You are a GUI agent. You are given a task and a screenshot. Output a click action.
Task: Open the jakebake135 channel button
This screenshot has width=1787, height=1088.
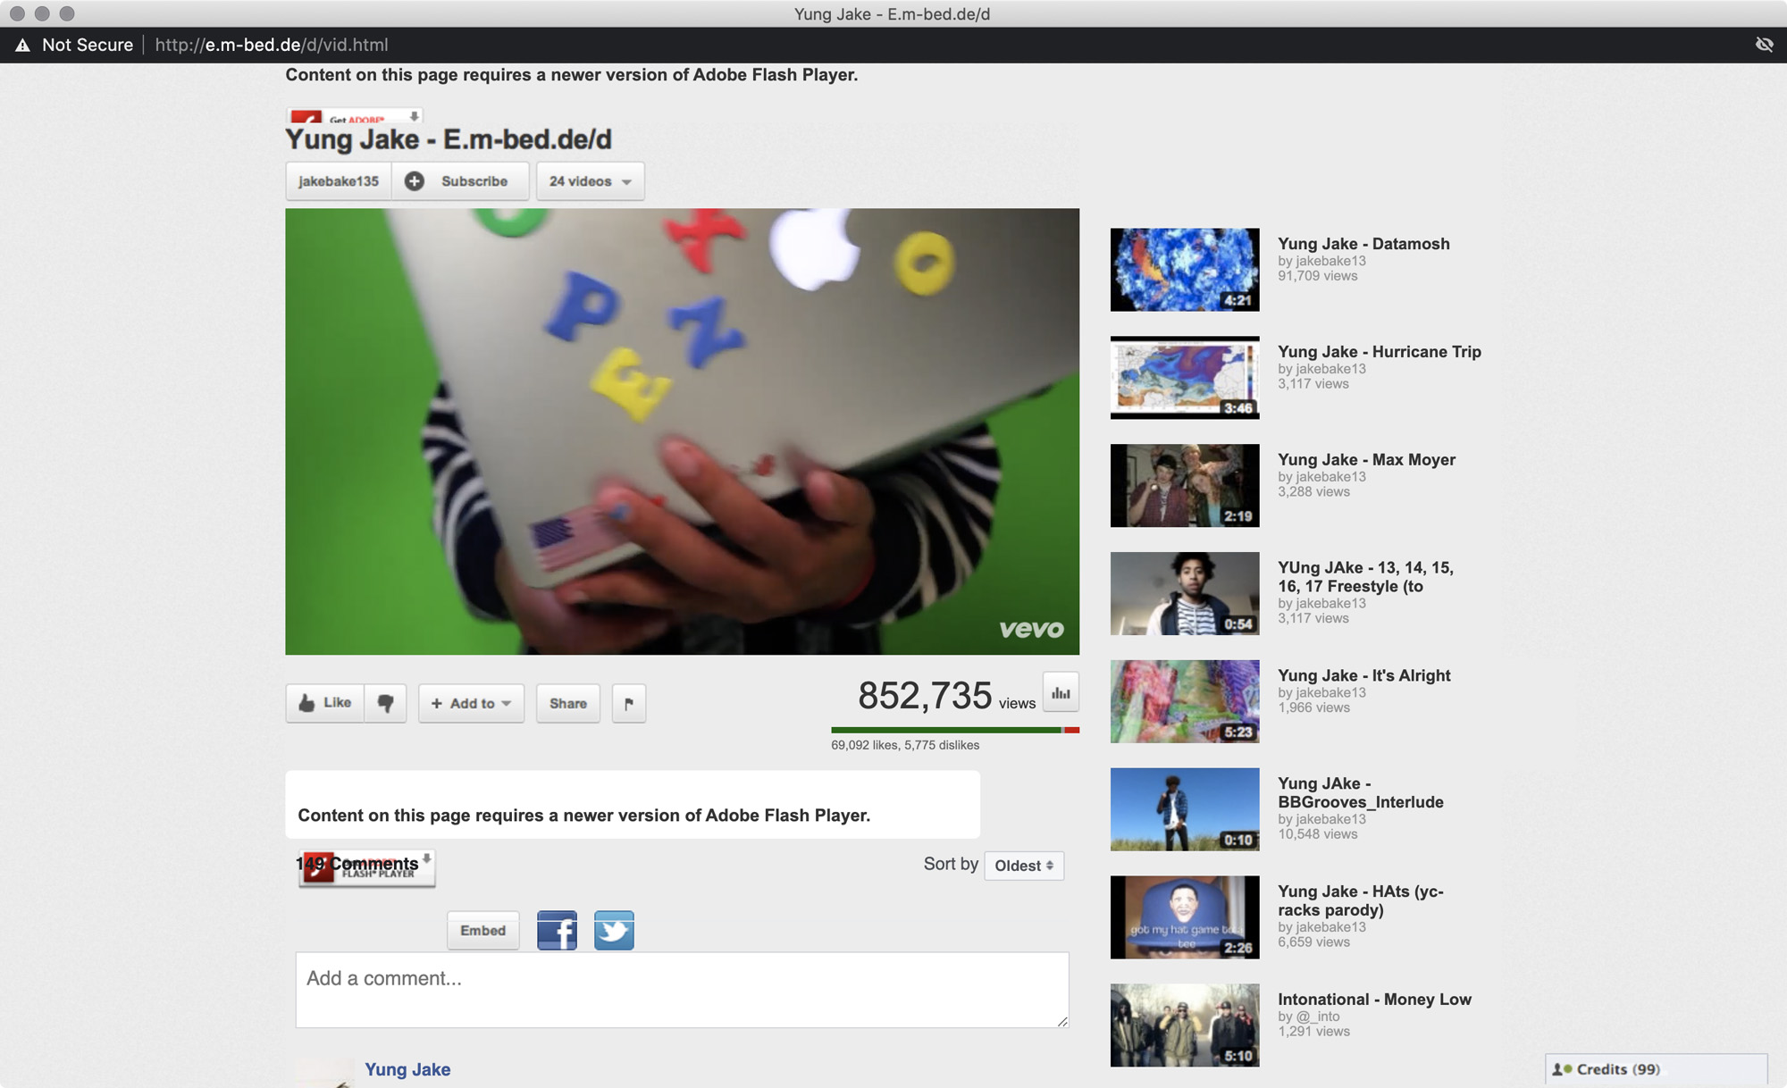tap(339, 181)
